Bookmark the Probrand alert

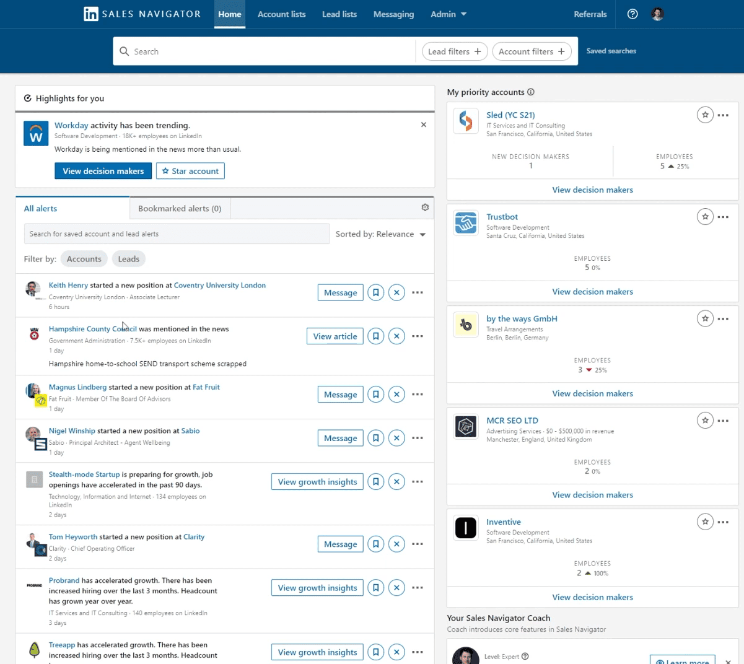click(x=376, y=588)
